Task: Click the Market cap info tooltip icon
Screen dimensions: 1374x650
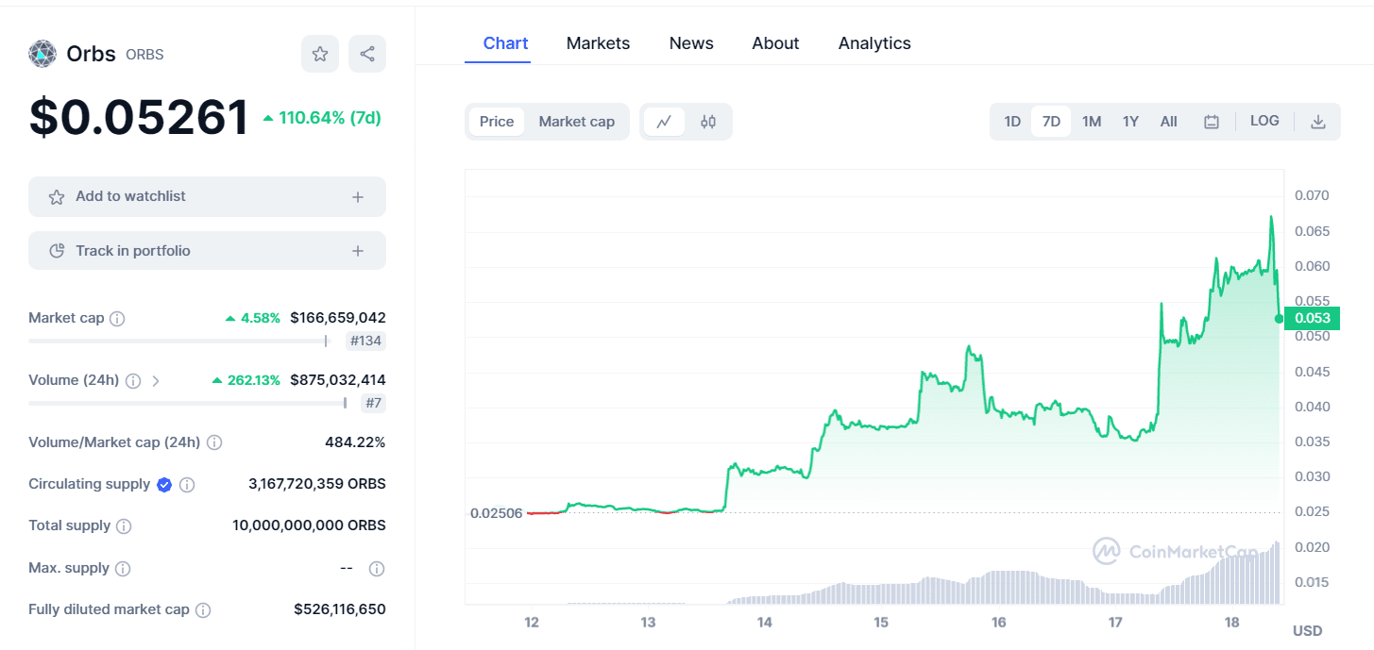Action: pyautogui.click(x=117, y=318)
